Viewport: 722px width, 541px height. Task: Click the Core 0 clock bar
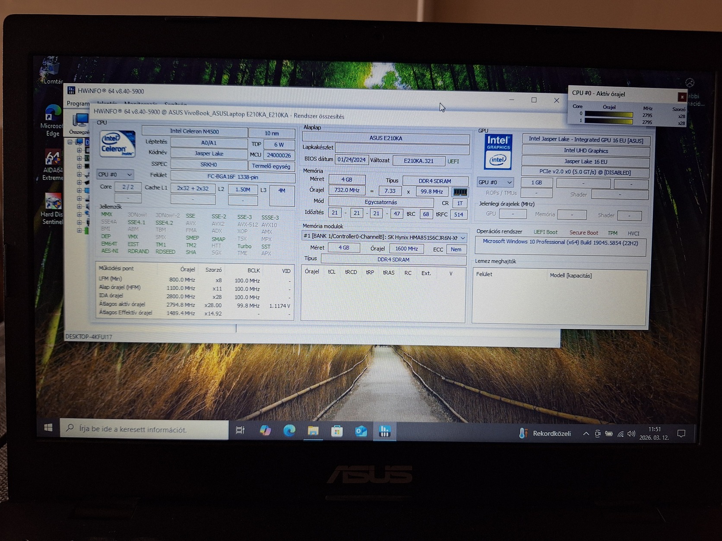tap(609, 115)
